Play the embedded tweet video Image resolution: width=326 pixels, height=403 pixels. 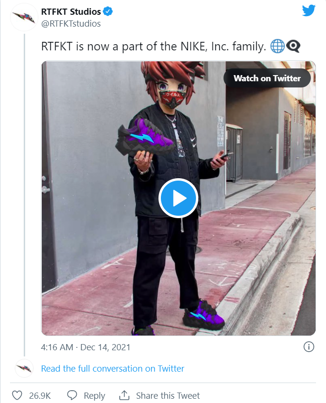(178, 198)
